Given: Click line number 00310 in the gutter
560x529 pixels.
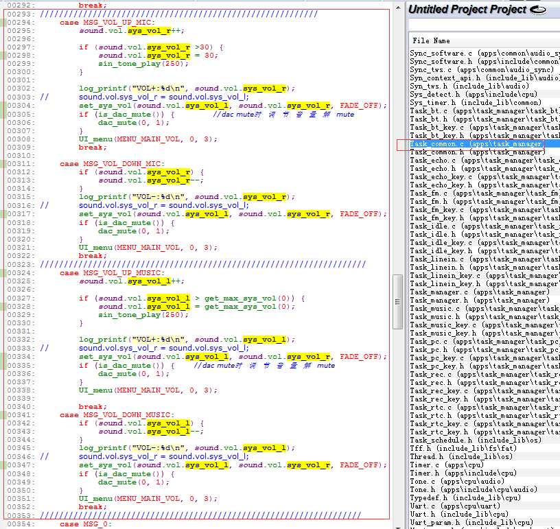Looking at the screenshot, I should click(x=21, y=156).
